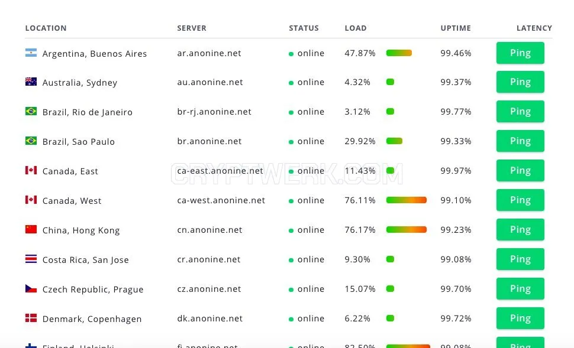The width and height of the screenshot is (574, 348).
Task: Ping the Brazil, Rio de Janeiro server
Action: pos(520,112)
